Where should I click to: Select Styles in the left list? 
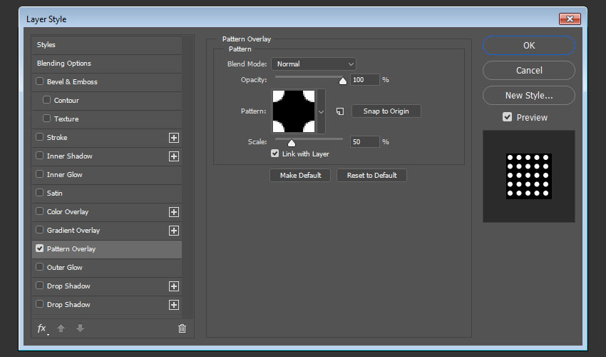tap(46, 45)
